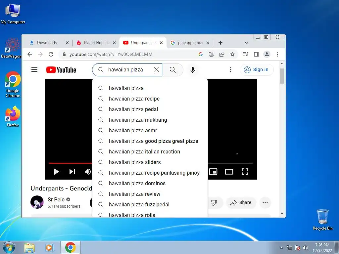The height and width of the screenshot is (254, 339).
Task: Mute the video volume
Action: click(87, 172)
